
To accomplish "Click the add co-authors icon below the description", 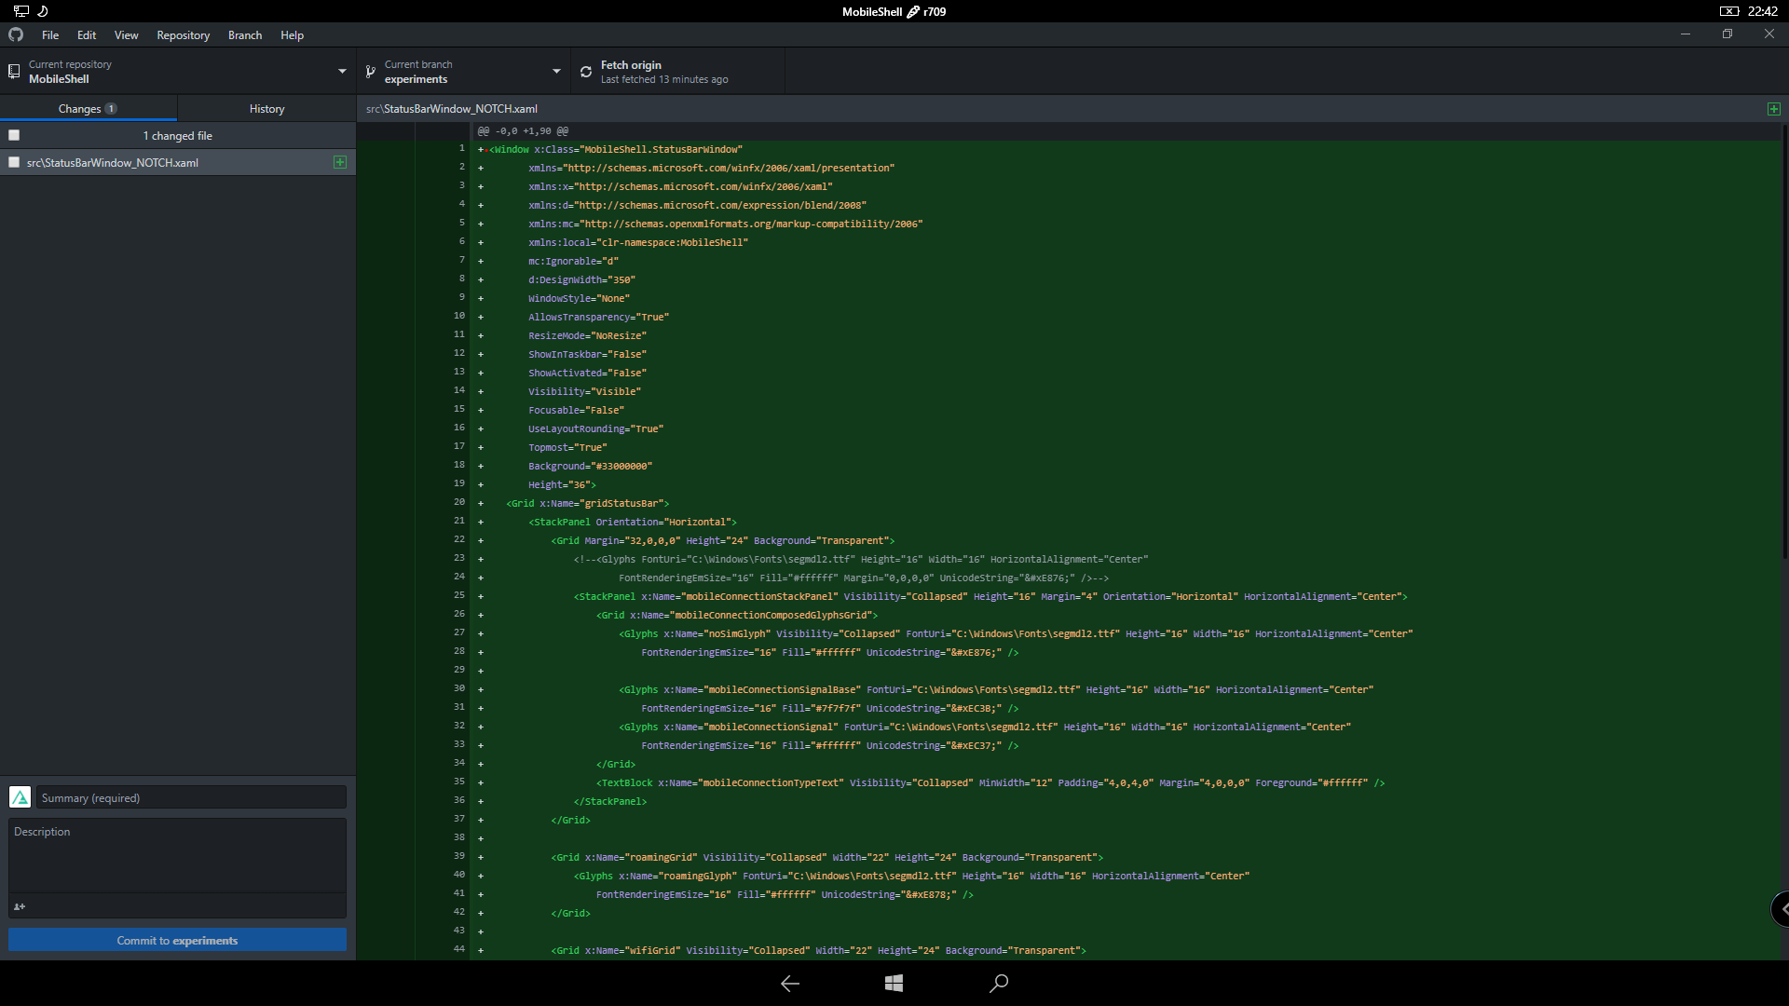I will [20, 906].
